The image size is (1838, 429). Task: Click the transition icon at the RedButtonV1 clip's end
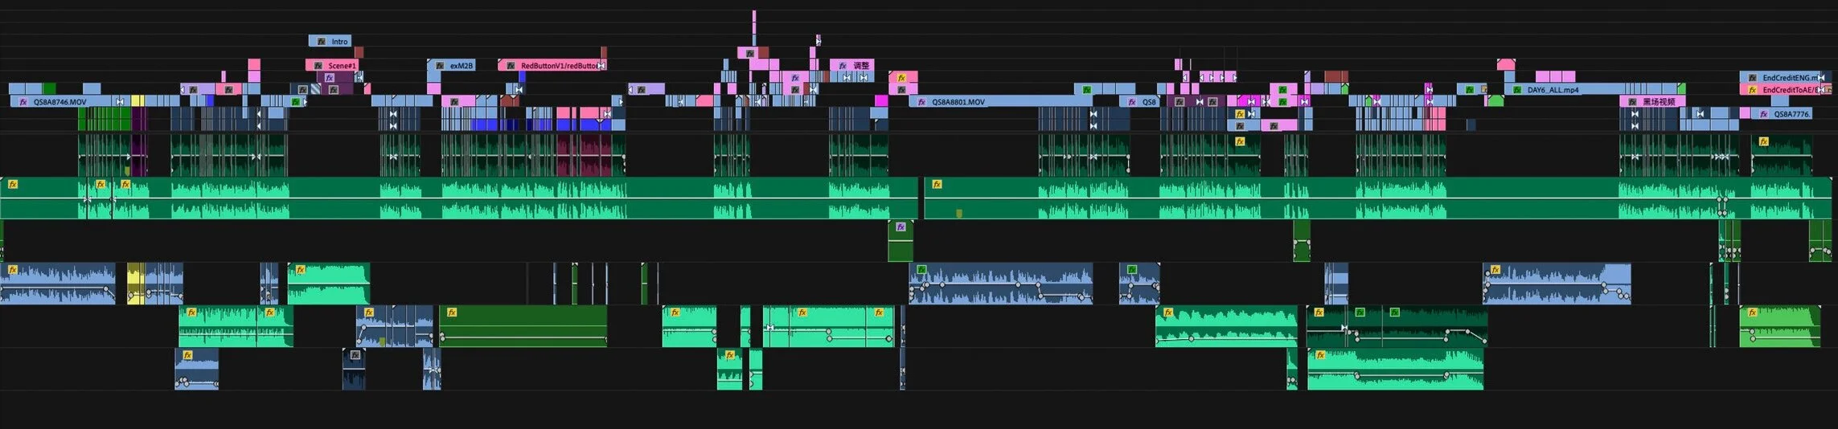(601, 66)
